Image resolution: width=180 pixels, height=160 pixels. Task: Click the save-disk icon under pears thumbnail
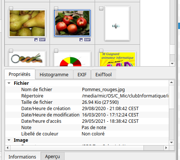point(36,40)
